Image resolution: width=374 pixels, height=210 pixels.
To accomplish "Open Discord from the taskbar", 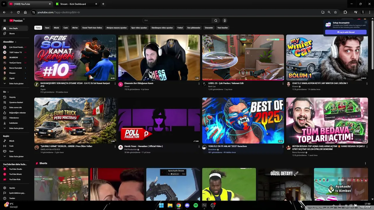I will point(187,205).
